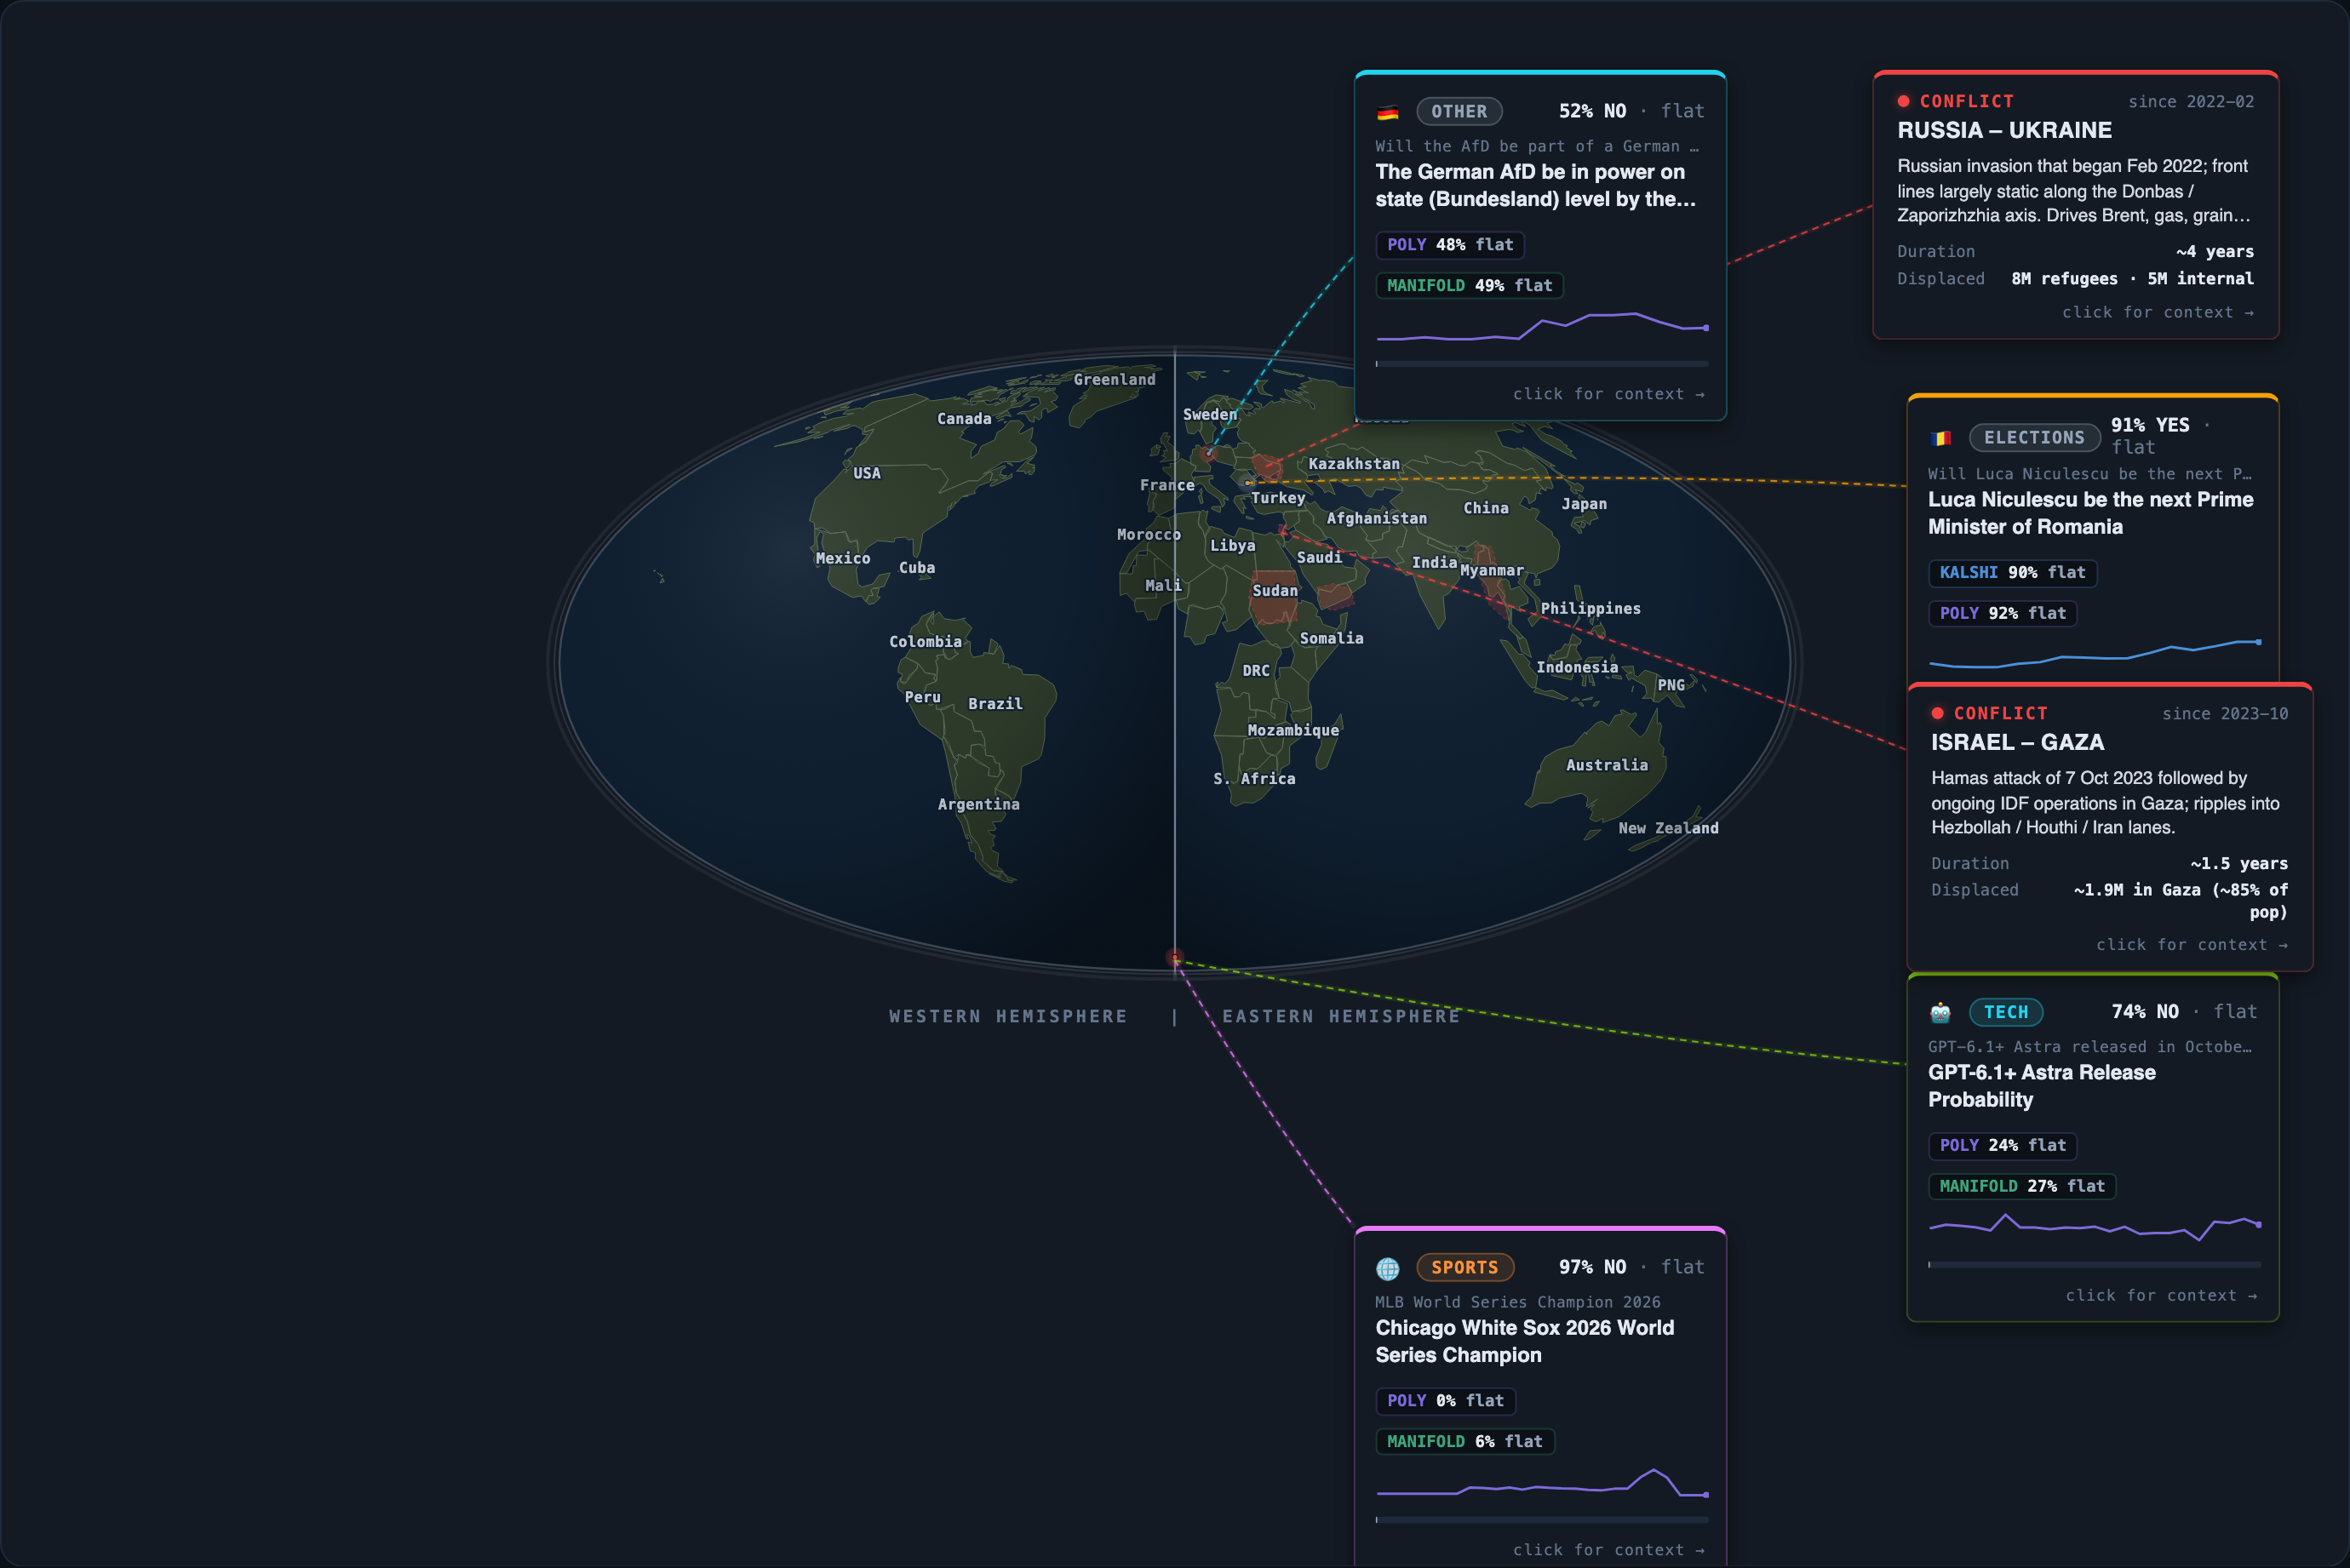This screenshot has height=1568, width=2350.
Task: Click KALSHI 90% flat badge
Action: [x=2012, y=573]
